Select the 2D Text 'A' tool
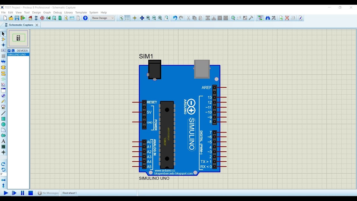This screenshot has width=357, height=201. point(3,141)
